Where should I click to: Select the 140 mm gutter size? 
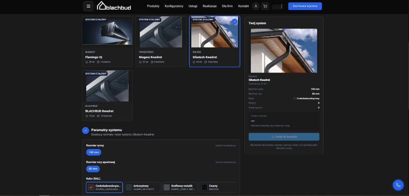point(93,152)
